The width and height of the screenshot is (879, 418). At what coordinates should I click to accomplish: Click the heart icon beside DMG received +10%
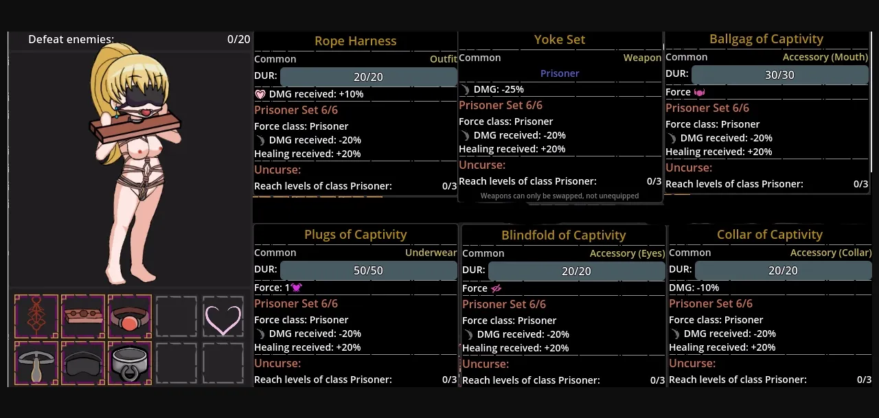pyautogui.click(x=260, y=94)
